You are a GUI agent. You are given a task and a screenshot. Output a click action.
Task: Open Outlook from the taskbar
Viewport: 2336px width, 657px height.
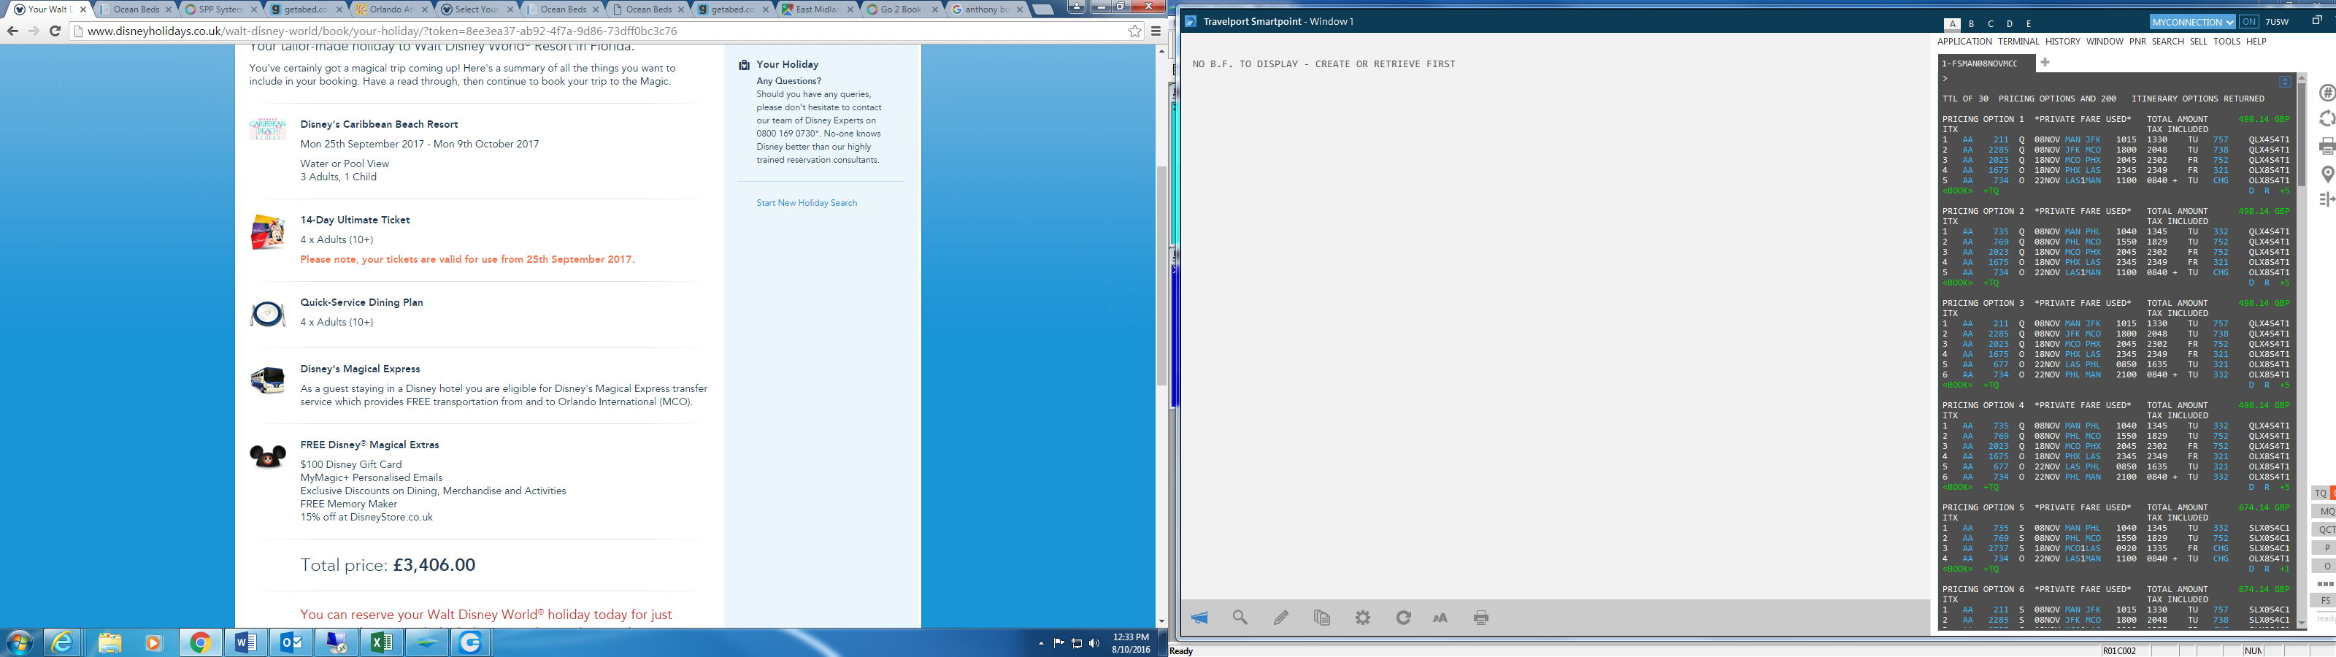tap(291, 643)
